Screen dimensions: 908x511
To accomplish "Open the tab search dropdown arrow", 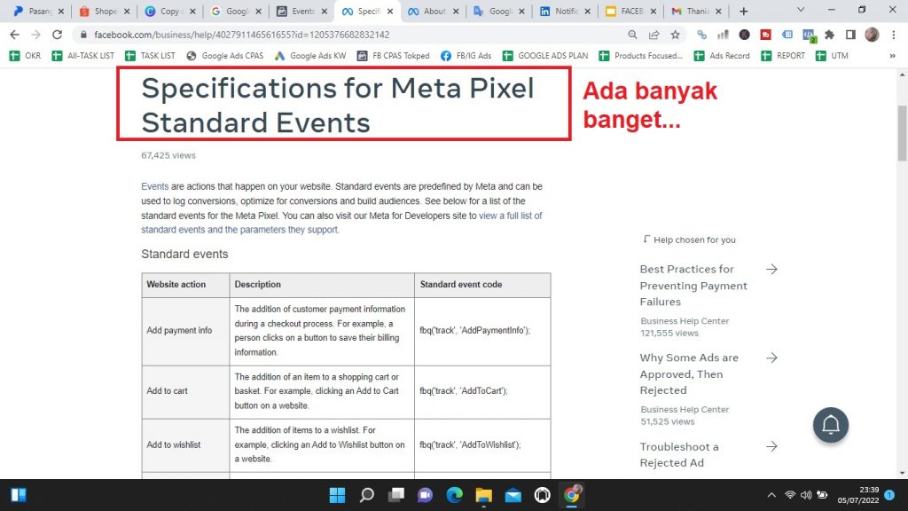I will 801,11.
